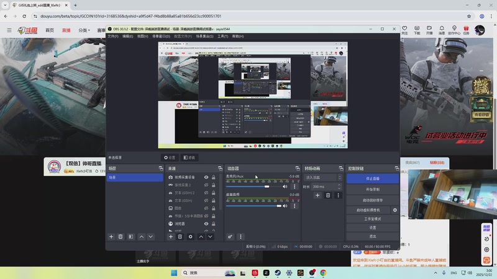497x279 pixels.
Task: Add a new source with the plus icon
Action: click(x=170, y=237)
